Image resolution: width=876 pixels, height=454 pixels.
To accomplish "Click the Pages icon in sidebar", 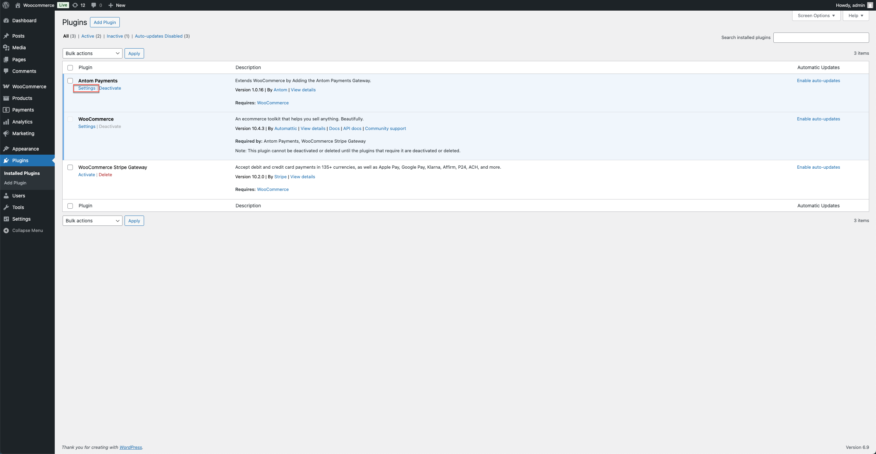I will [6, 60].
